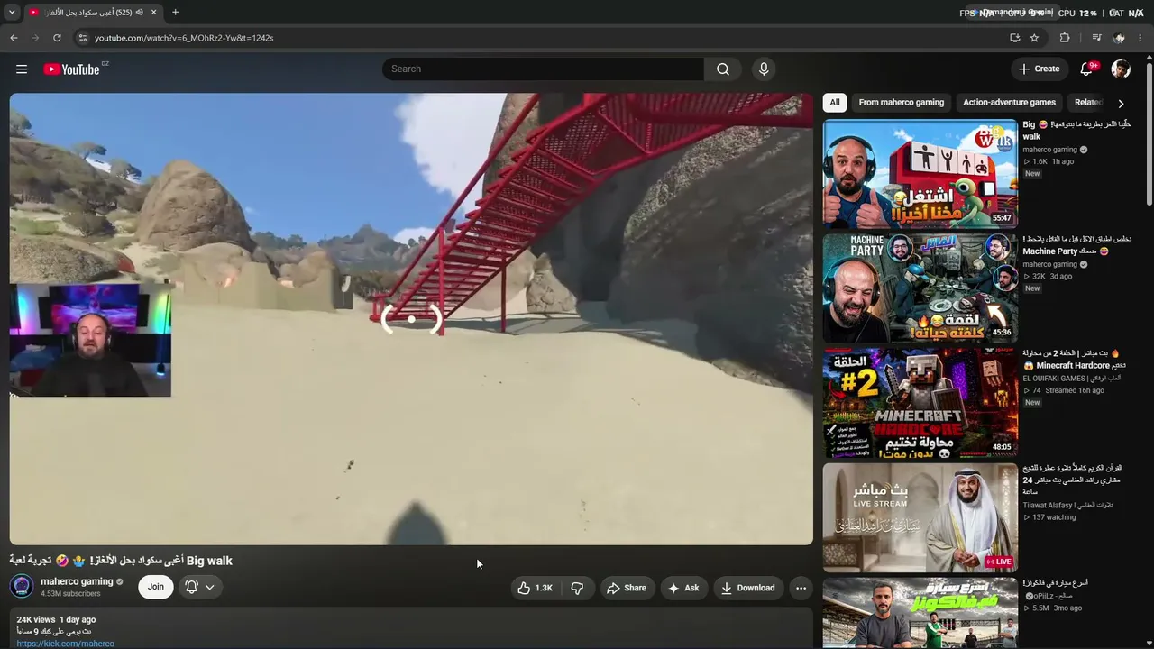Download the video
The height and width of the screenshot is (649, 1154).
pos(747,588)
